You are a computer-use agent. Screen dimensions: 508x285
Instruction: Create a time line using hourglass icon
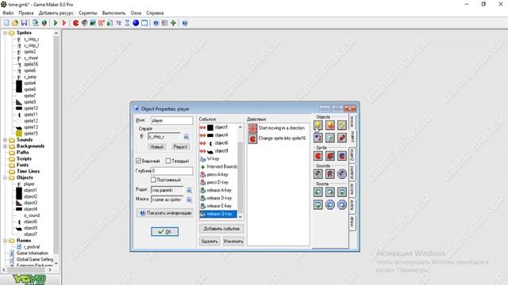[127, 23]
